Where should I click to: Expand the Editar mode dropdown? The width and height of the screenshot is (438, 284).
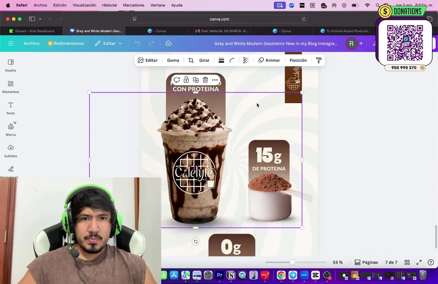[109, 43]
